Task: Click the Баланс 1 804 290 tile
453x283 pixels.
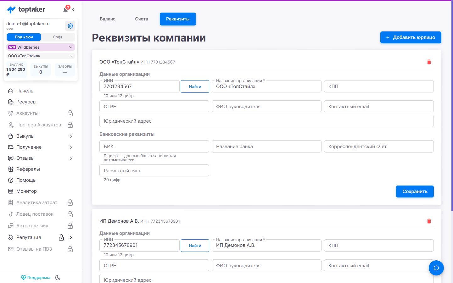Action: (17, 69)
